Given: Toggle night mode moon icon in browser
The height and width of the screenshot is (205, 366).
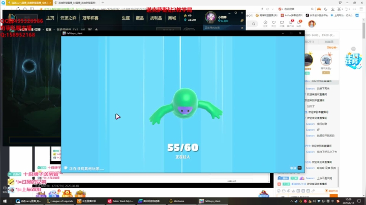Looking at the screenshot, I should (x=326, y=9).
